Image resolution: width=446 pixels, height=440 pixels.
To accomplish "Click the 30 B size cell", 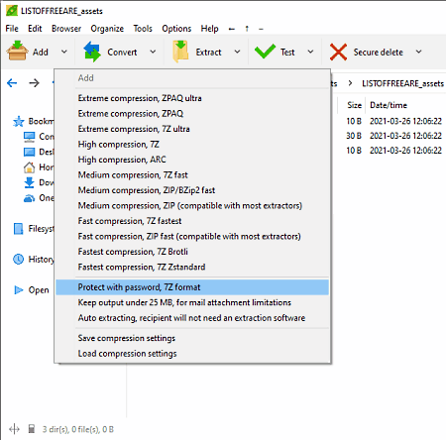I will coord(354,136).
